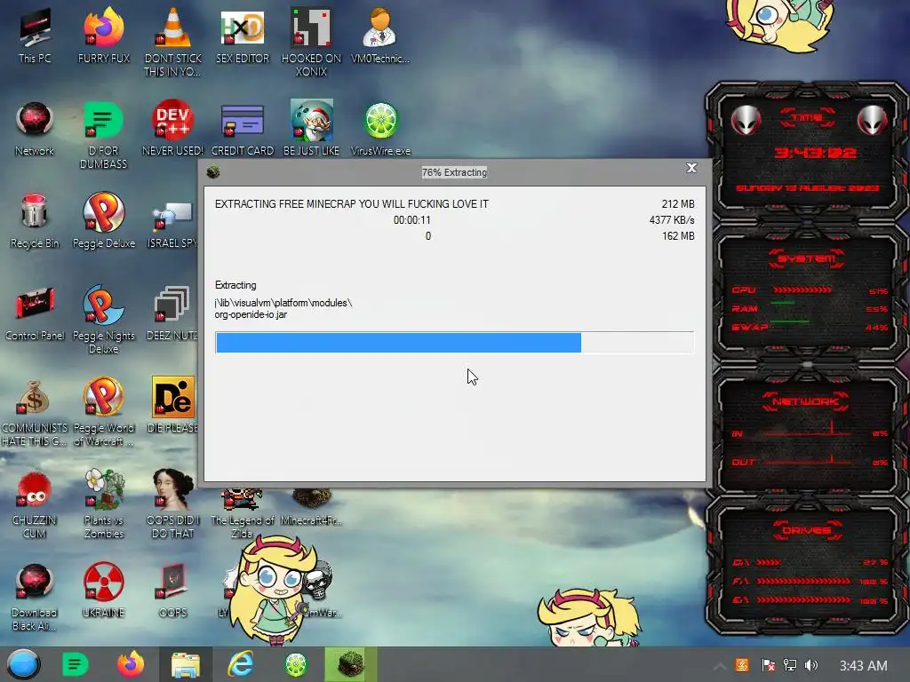Screen dimensions: 910x682
Task: Click the 162 MB extracted size value
Action: 678,236
